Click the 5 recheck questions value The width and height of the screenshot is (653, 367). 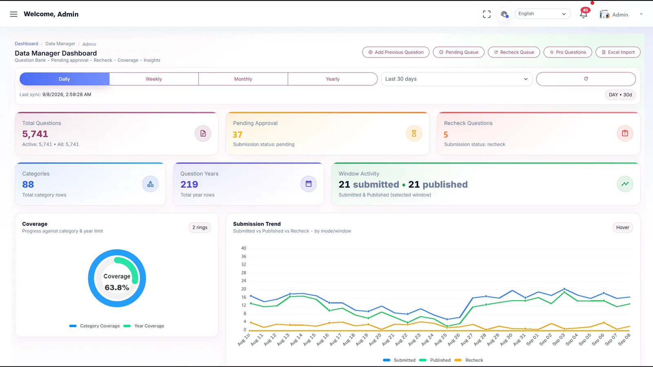(x=446, y=135)
